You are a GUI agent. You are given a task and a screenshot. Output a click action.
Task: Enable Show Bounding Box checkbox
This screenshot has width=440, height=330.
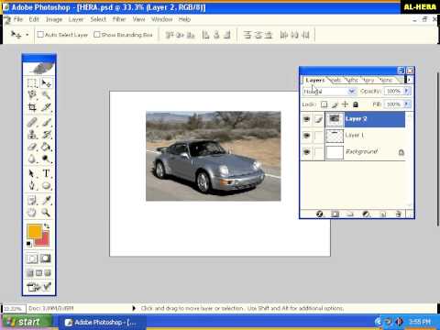(x=97, y=35)
